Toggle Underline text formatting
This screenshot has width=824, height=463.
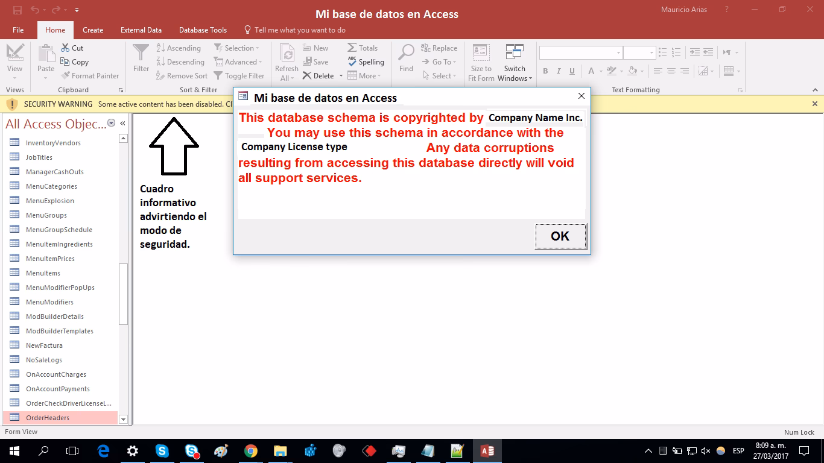pos(572,71)
